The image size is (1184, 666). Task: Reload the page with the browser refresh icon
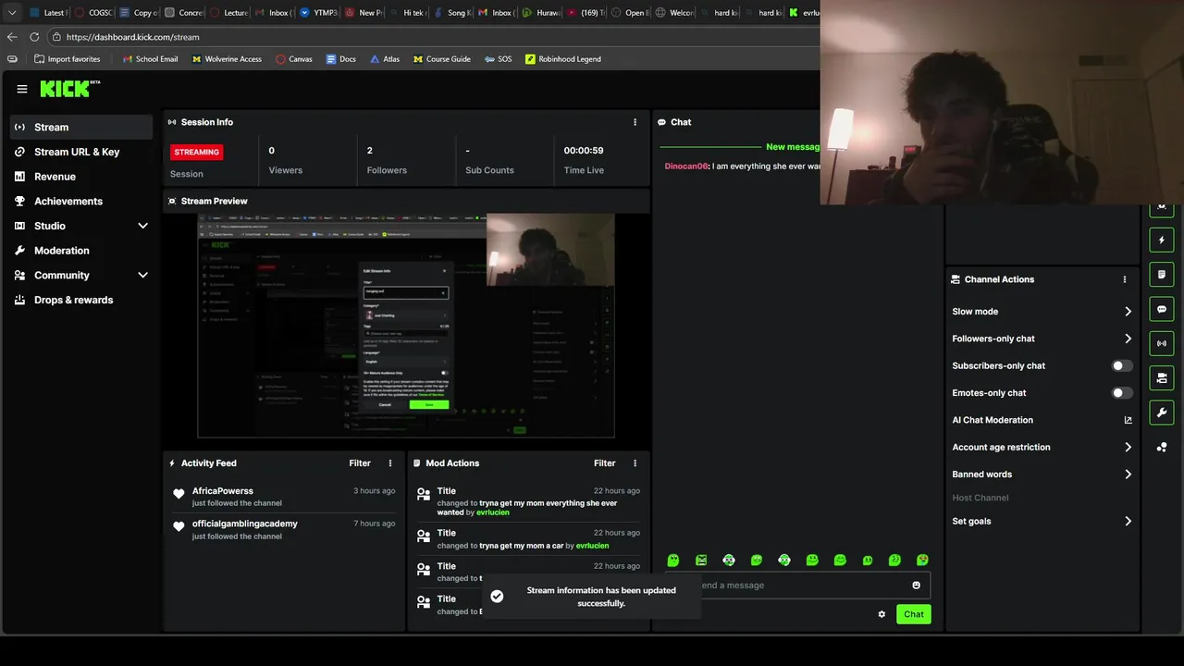[34, 37]
